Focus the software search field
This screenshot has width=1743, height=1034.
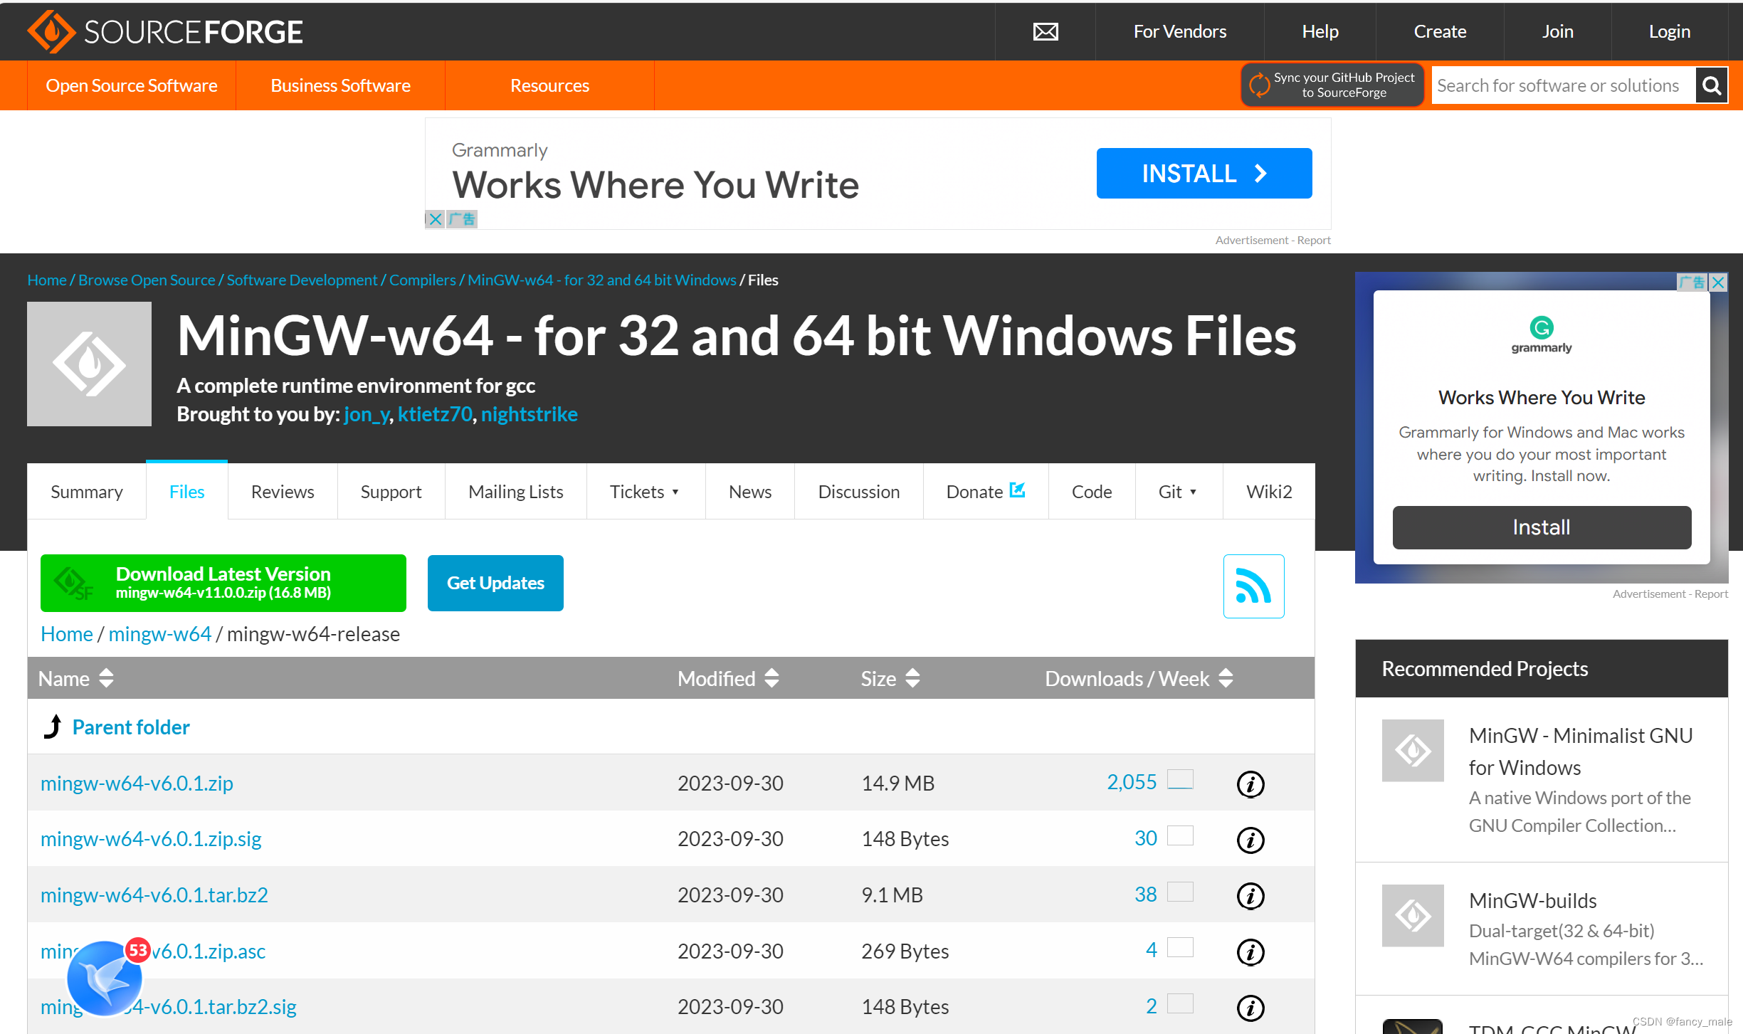click(x=1564, y=85)
